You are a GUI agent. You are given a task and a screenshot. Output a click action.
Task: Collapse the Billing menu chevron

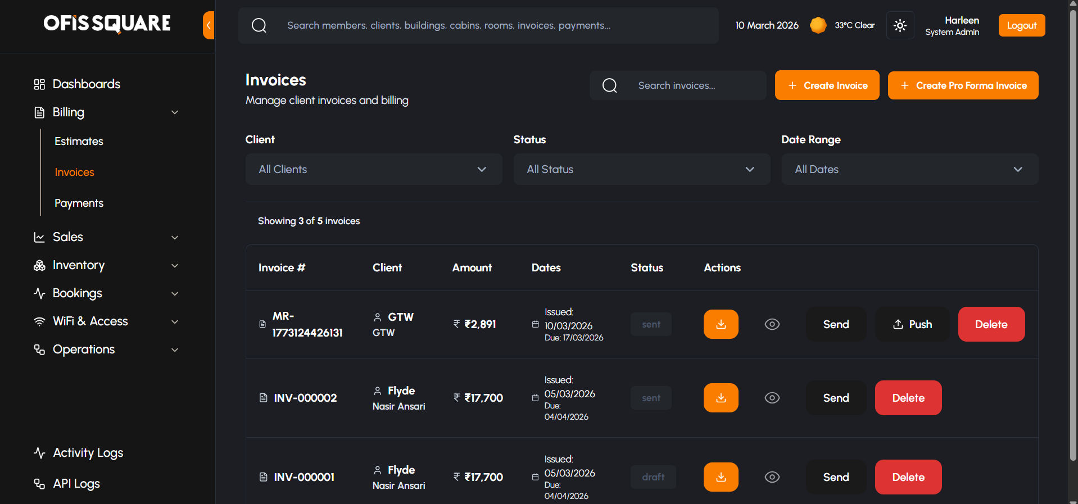175,112
